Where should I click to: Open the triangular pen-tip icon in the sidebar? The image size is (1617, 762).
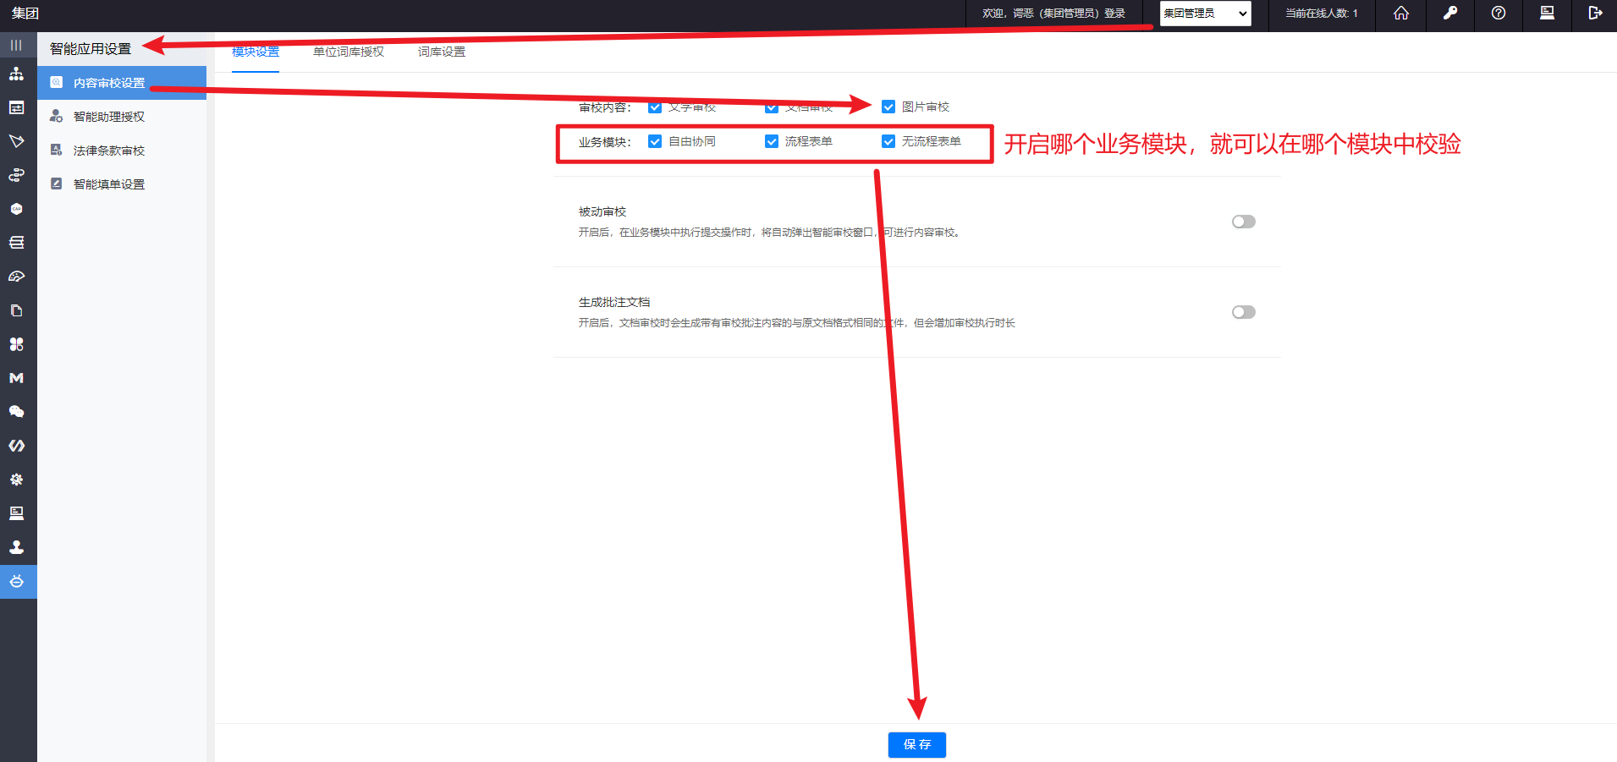(x=16, y=141)
